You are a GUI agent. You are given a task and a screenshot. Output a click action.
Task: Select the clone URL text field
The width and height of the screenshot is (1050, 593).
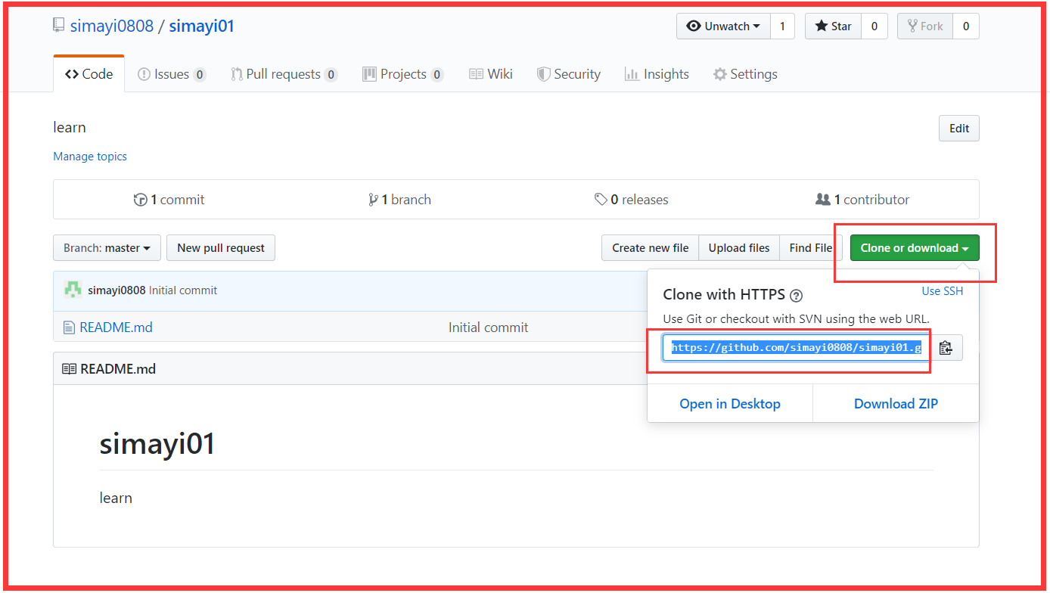pos(796,348)
